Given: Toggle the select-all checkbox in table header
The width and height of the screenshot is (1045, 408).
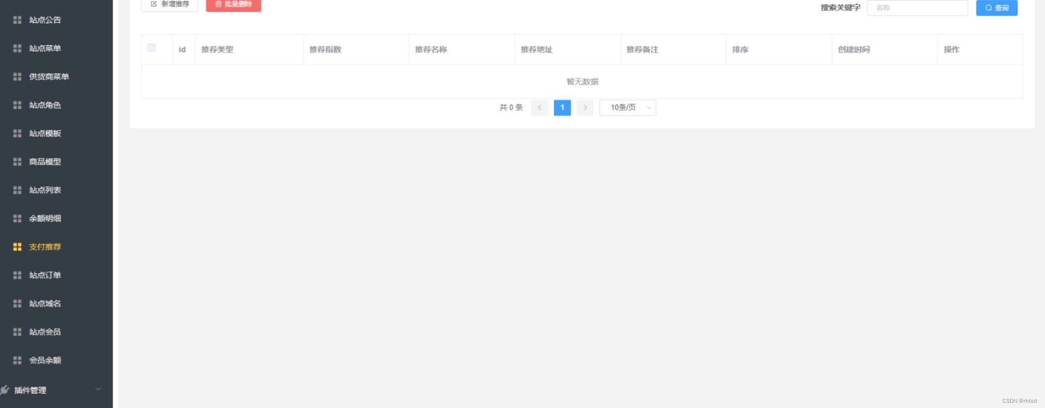Looking at the screenshot, I should tap(152, 48).
